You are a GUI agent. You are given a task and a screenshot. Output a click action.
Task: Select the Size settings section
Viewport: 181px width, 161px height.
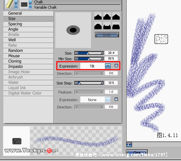point(28,19)
